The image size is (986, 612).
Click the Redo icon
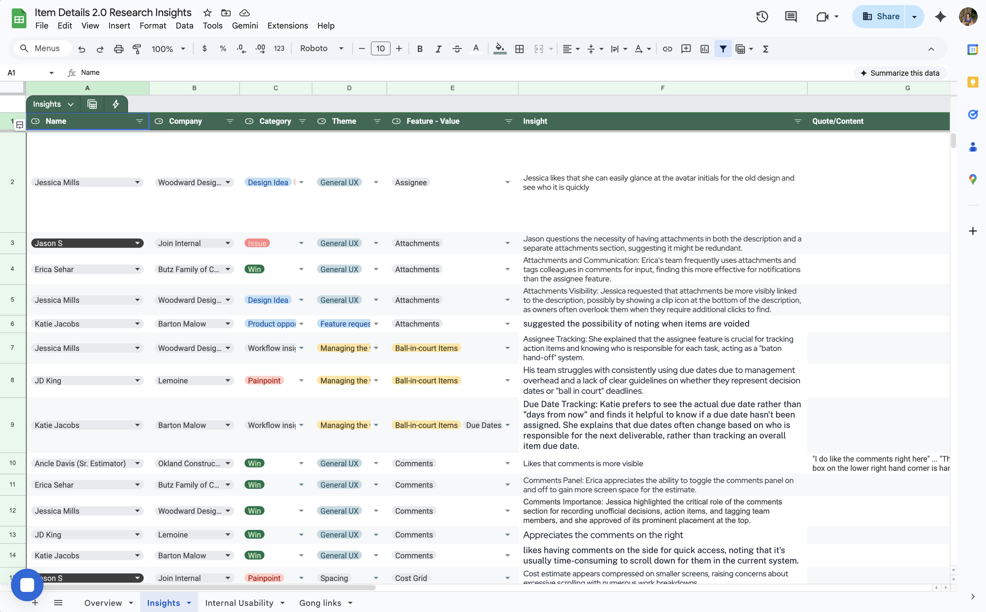(x=100, y=49)
